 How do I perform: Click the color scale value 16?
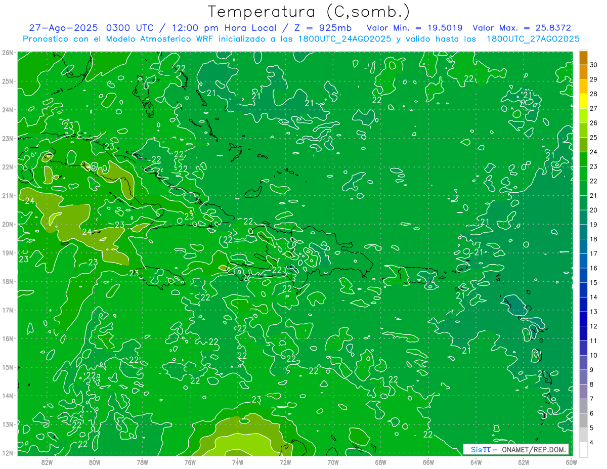pos(594,268)
